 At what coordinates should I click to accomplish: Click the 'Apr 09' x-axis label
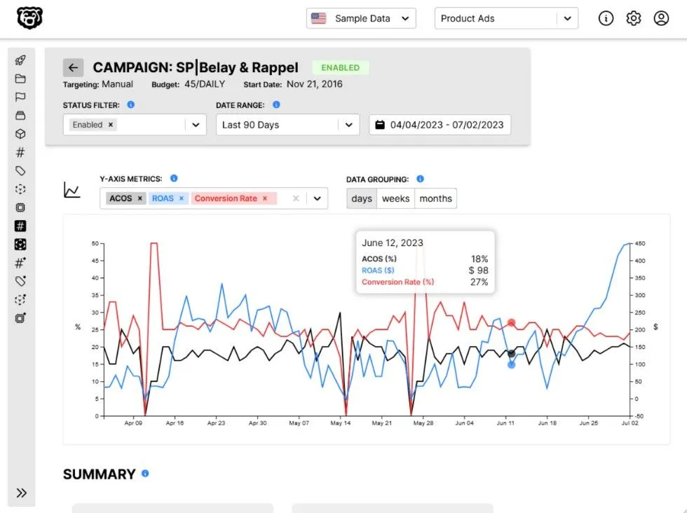click(x=133, y=423)
